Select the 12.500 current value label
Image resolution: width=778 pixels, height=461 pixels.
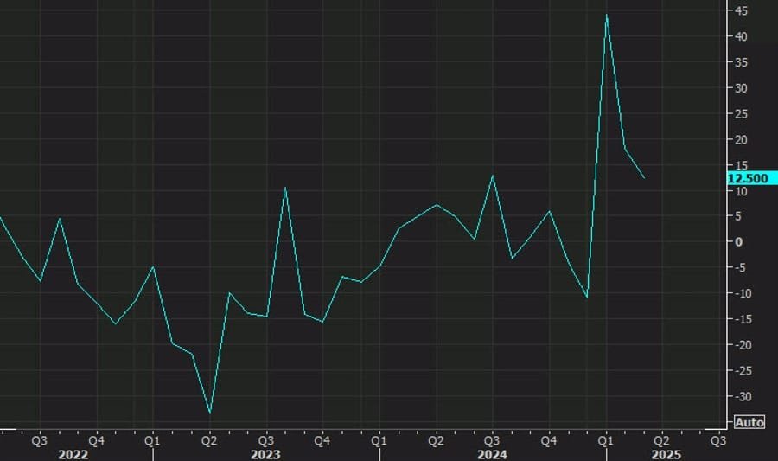coord(748,178)
